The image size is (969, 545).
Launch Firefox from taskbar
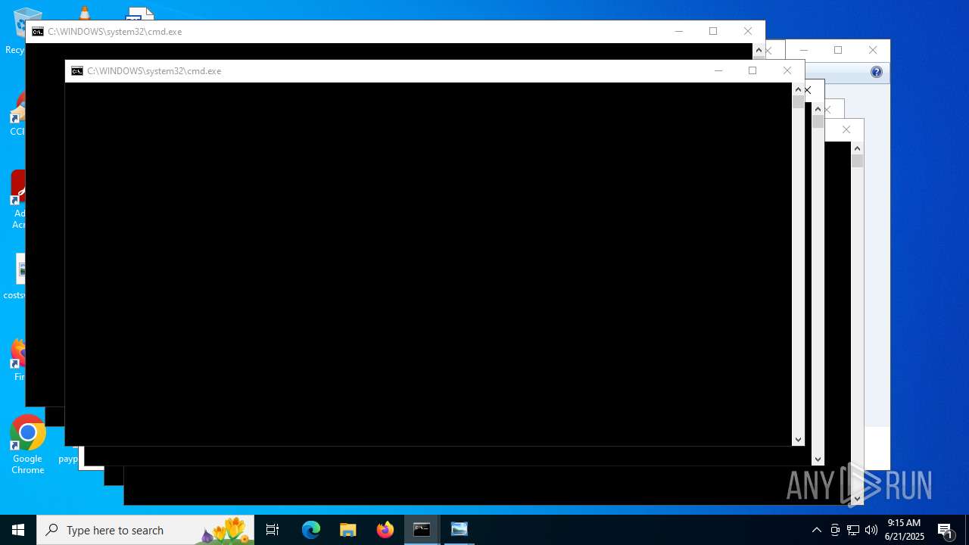coord(385,530)
